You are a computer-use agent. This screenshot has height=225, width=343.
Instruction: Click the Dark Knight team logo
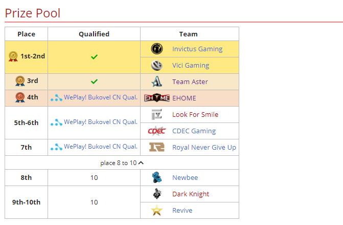[157, 194]
